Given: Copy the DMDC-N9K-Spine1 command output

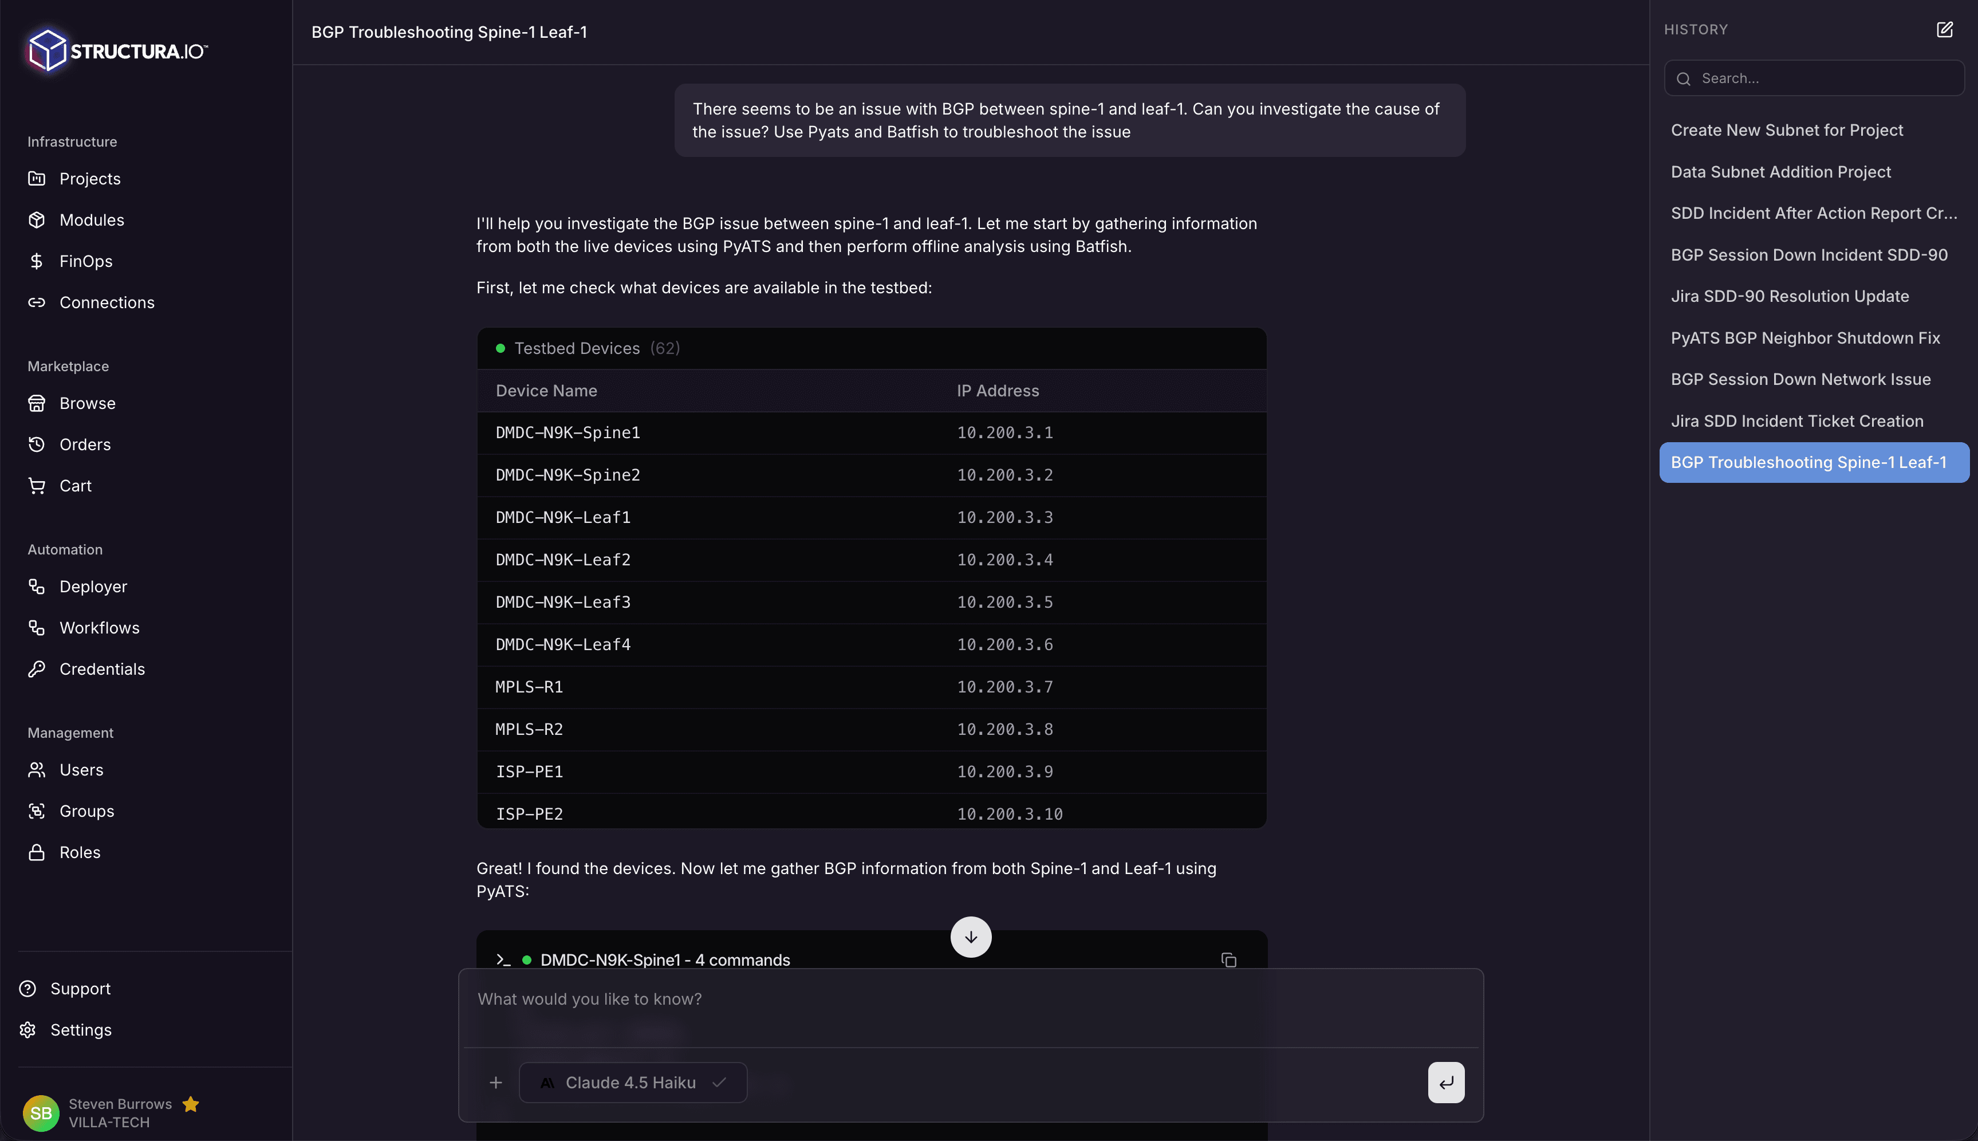Looking at the screenshot, I should (x=1228, y=959).
